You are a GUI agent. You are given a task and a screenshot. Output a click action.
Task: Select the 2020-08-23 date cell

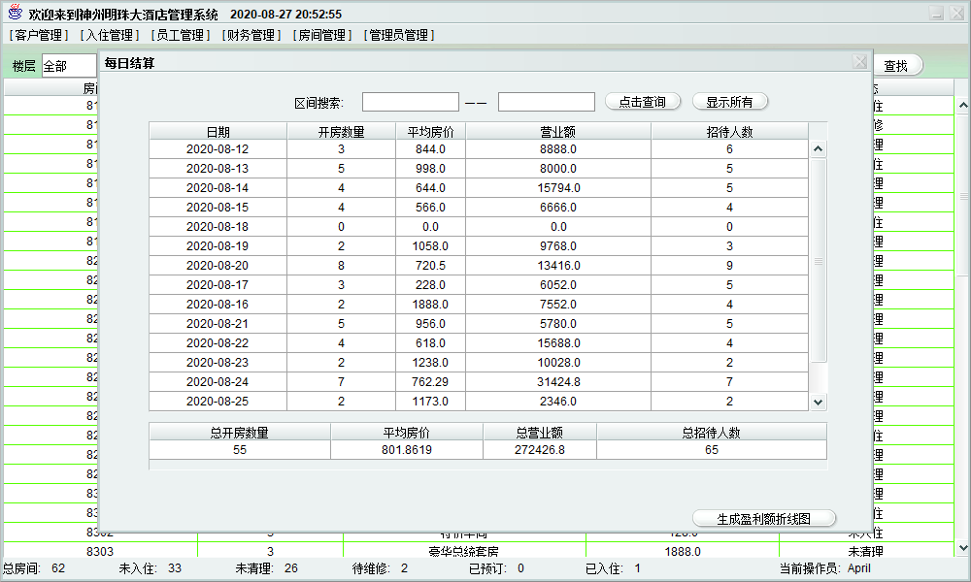tap(218, 363)
